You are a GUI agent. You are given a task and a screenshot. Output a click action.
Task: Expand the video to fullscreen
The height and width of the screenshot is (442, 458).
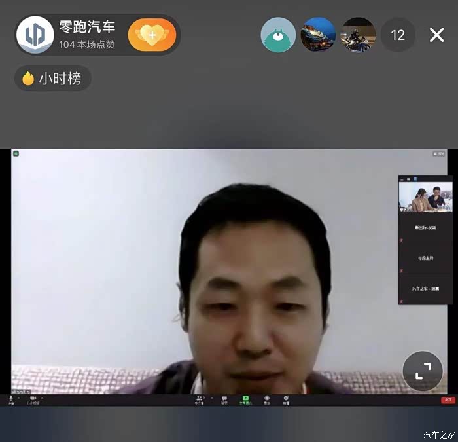pos(423,371)
